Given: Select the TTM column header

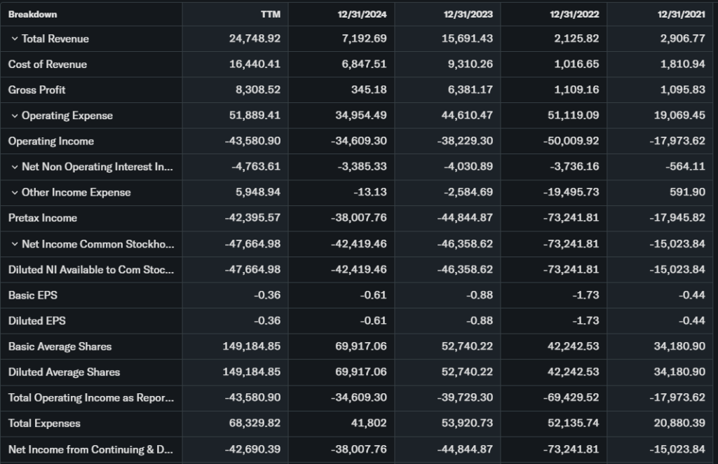Looking at the screenshot, I should click(x=270, y=14).
